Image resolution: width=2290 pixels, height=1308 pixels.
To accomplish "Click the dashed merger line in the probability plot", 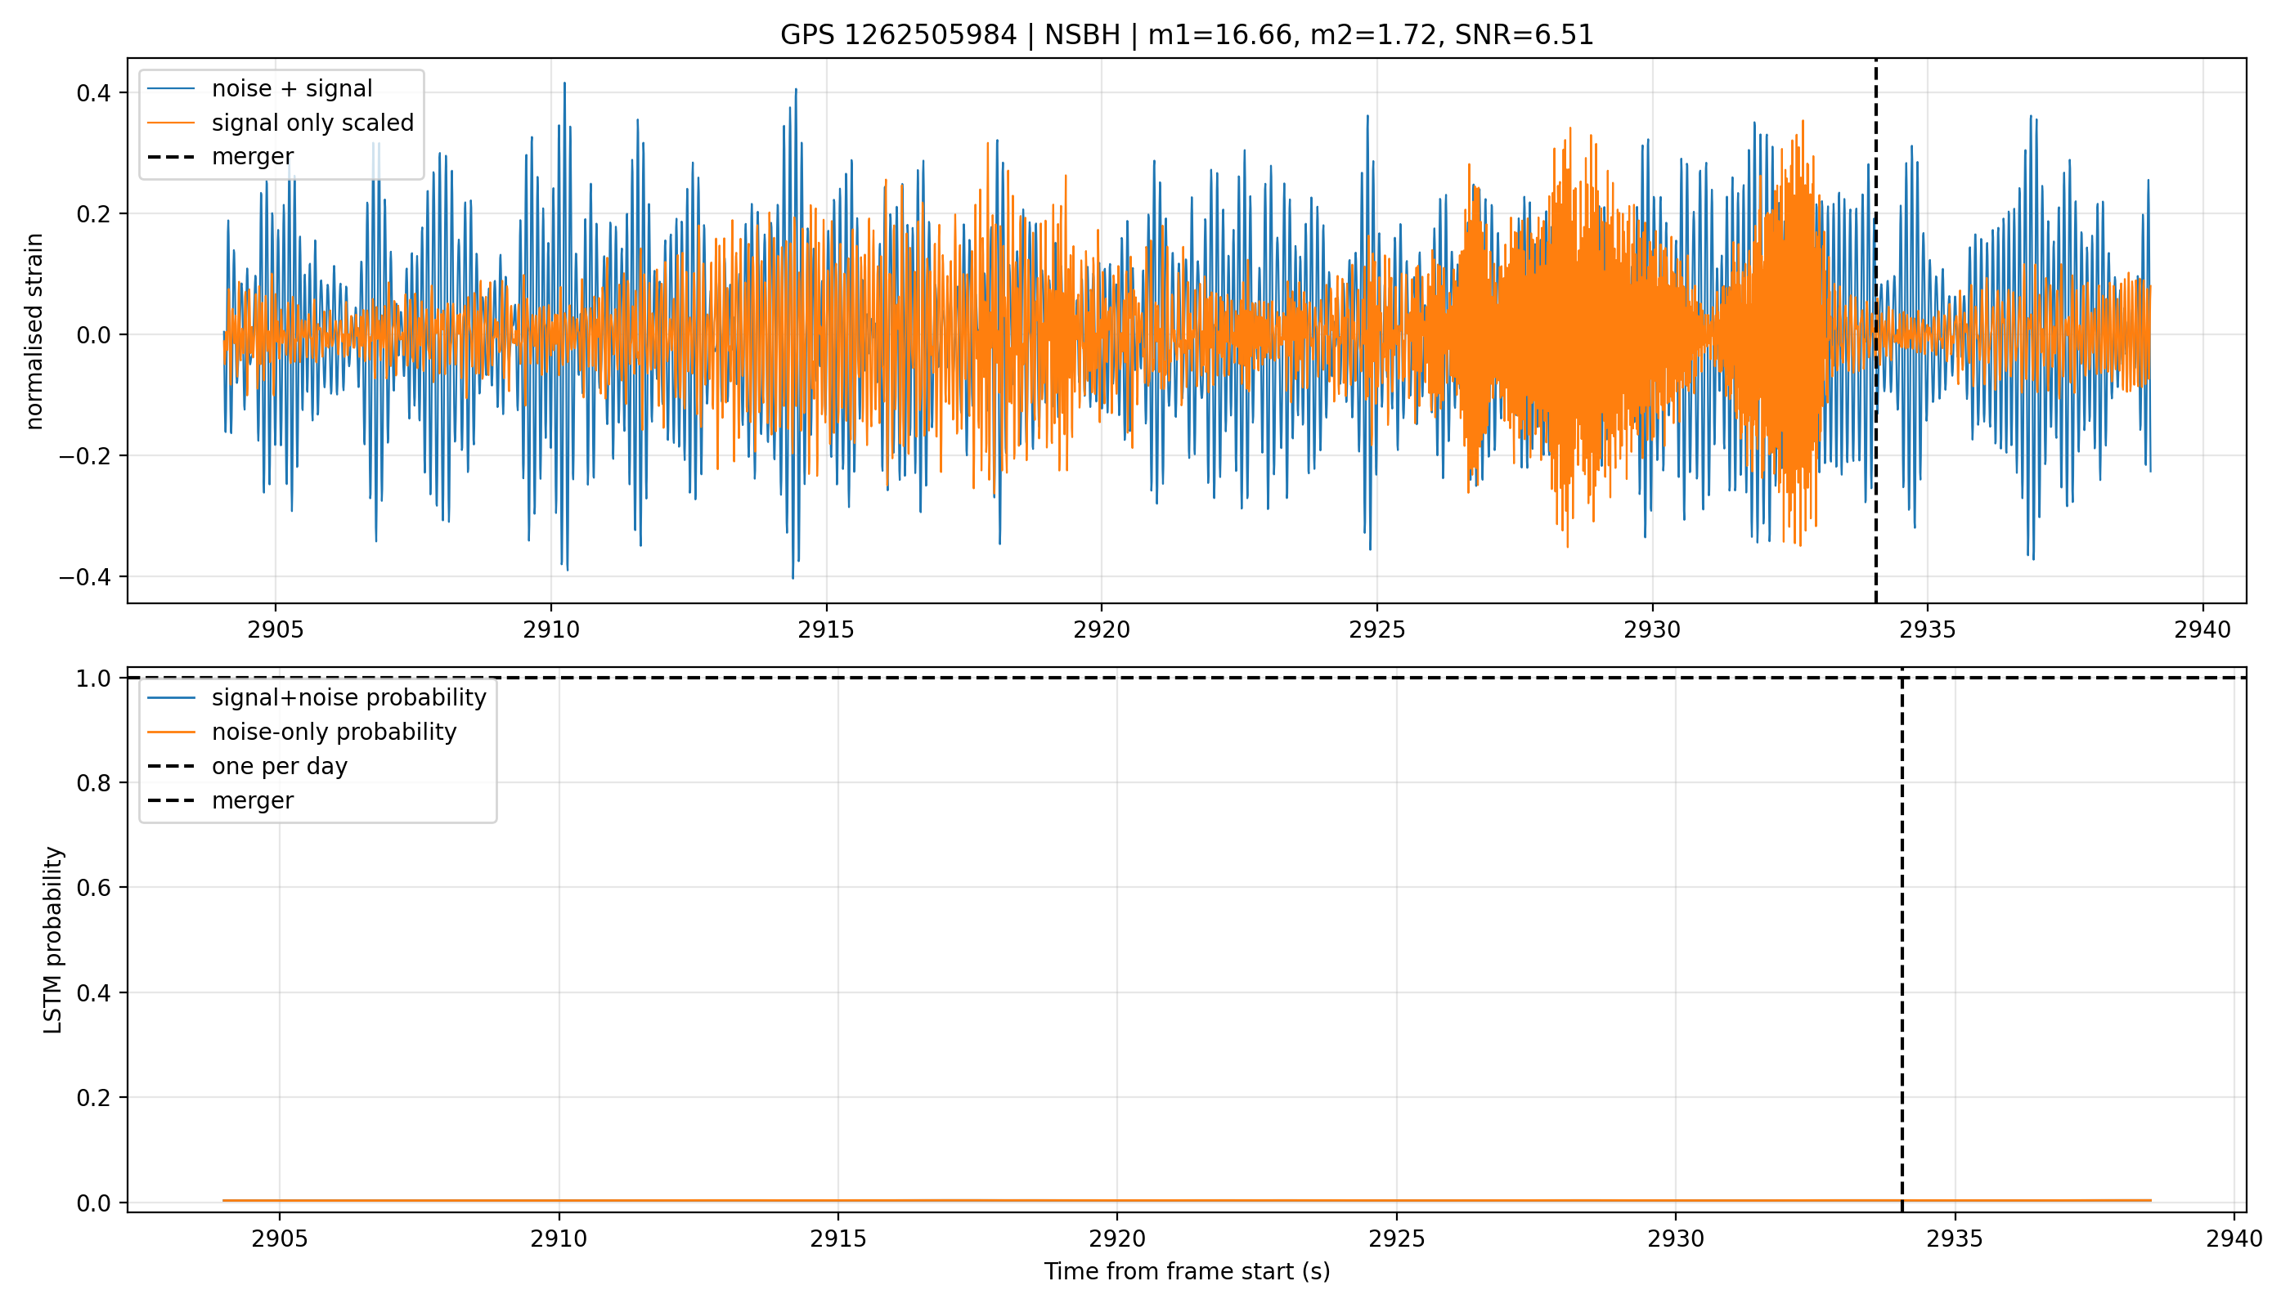I will (x=1902, y=943).
